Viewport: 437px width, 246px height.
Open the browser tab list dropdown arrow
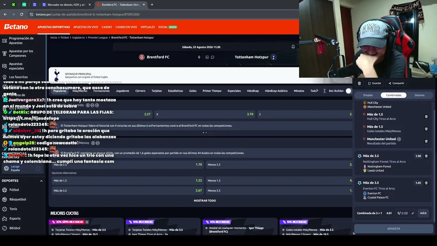[4, 5]
